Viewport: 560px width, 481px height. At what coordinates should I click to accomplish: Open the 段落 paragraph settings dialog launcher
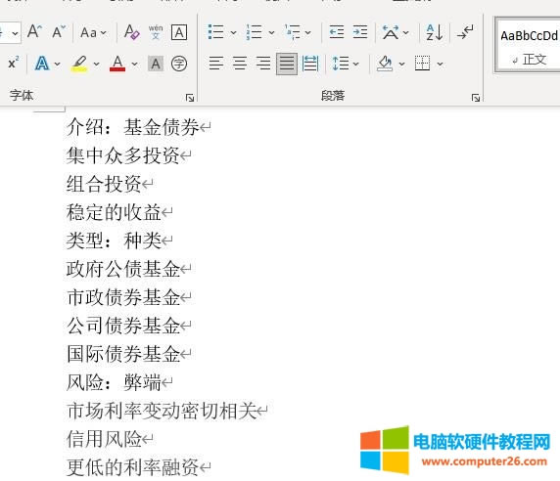point(476,98)
